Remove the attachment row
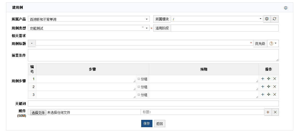This screenshot has height=134, width=301. [275, 112]
